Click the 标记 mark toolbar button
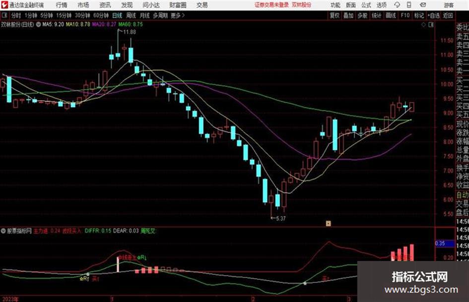The image size is (469, 302). click(x=419, y=15)
